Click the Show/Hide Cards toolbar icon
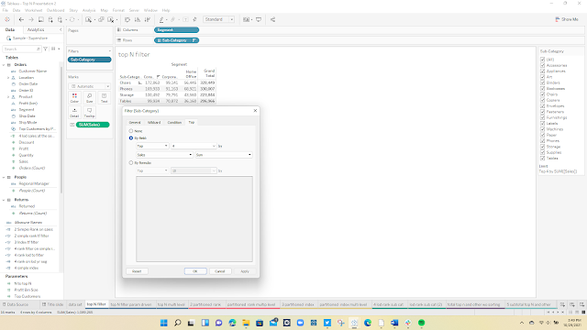Screen dimensions: 587x330 [246, 19]
